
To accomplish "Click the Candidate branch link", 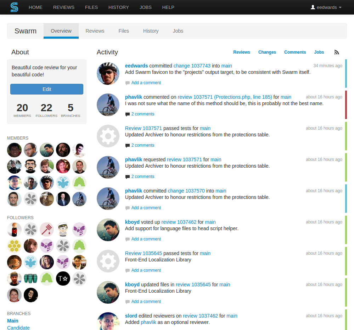I will 18,328.
